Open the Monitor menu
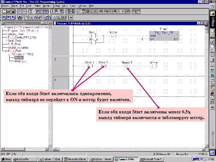The height and width of the screenshot is (162, 216). (x=47, y=6)
